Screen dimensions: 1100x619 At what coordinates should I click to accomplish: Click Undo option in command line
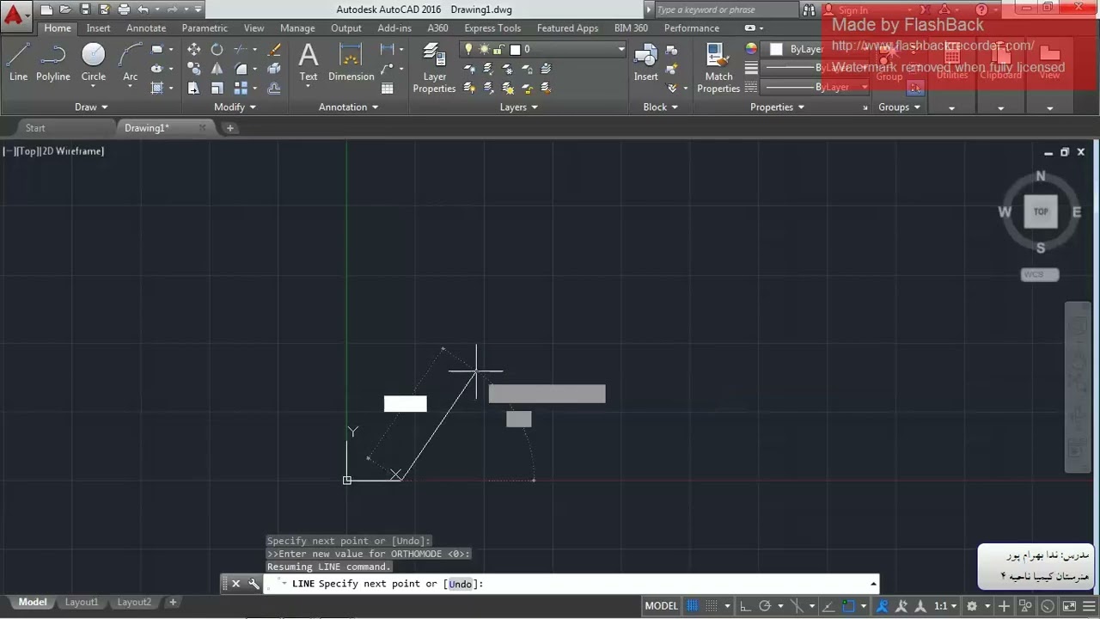coord(461,584)
